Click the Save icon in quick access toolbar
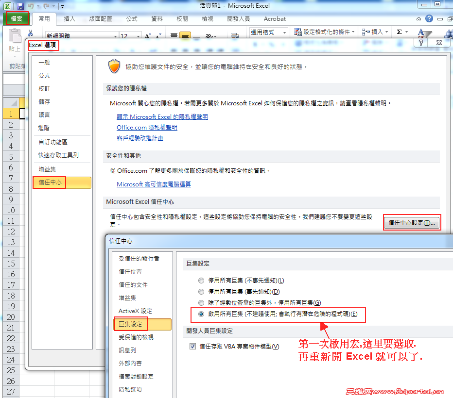Screen dimensions: 453x398 (20, 6)
